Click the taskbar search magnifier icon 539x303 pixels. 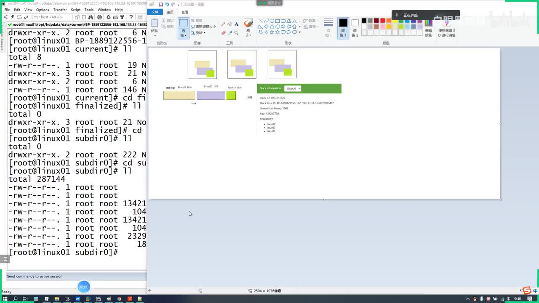pyautogui.click(x=15, y=299)
